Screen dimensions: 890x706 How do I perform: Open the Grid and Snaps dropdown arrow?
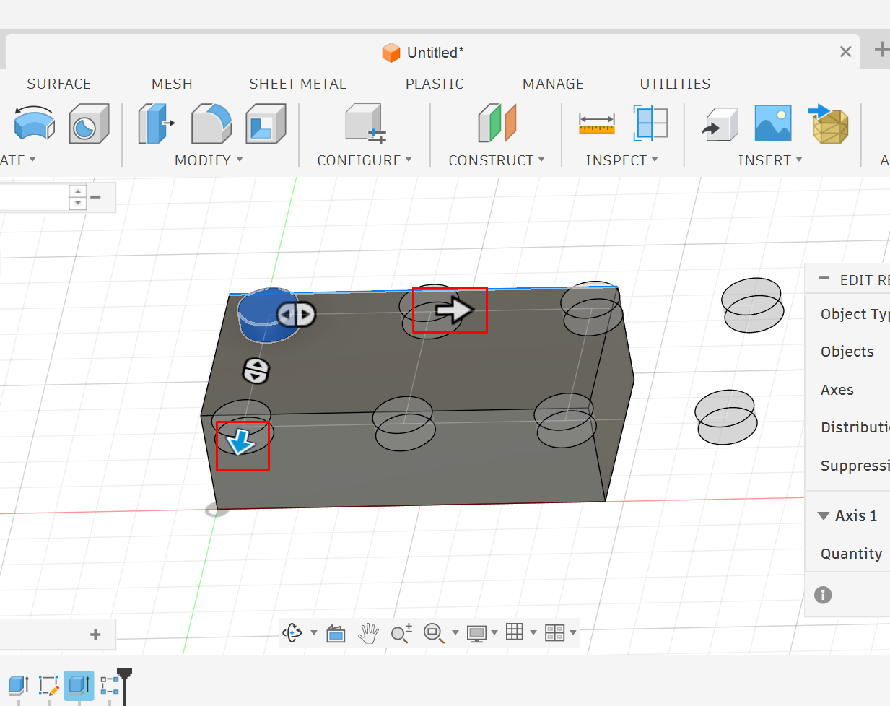(x=533, y=633)
